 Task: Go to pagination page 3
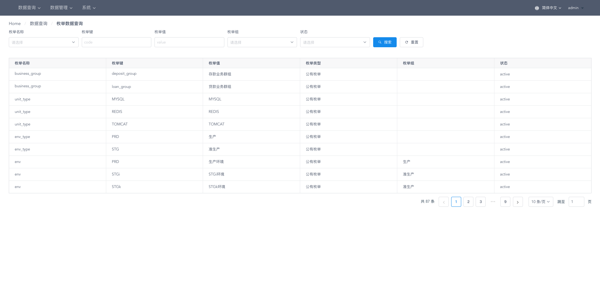pos(481,202)
